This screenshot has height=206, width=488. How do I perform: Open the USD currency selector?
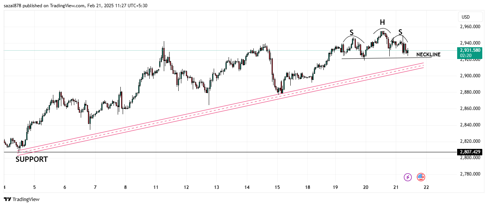pos(466,17)
